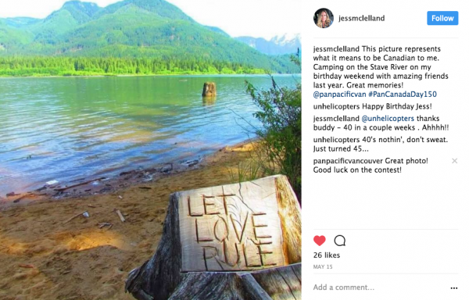Open jessmclelland name in thanks buddy reply
This screenshot has width=469, height=300.
point(336,119)
